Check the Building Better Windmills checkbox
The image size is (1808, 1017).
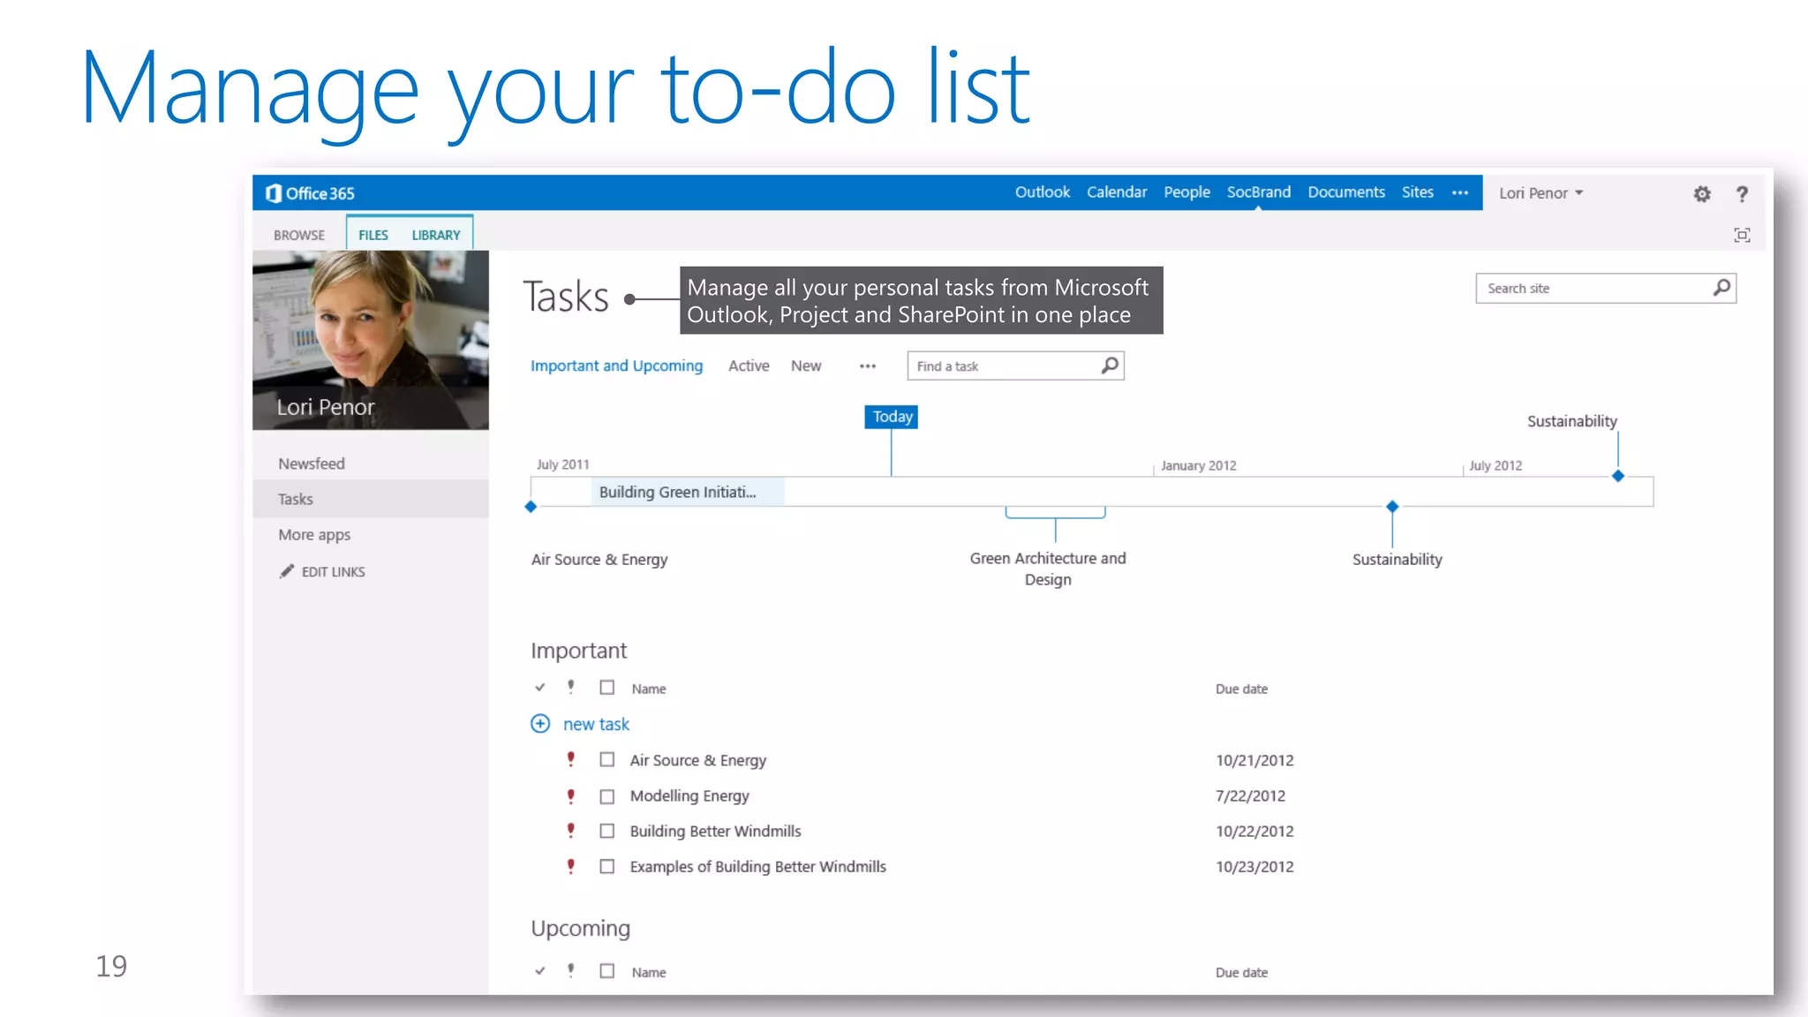click(607, 831)
